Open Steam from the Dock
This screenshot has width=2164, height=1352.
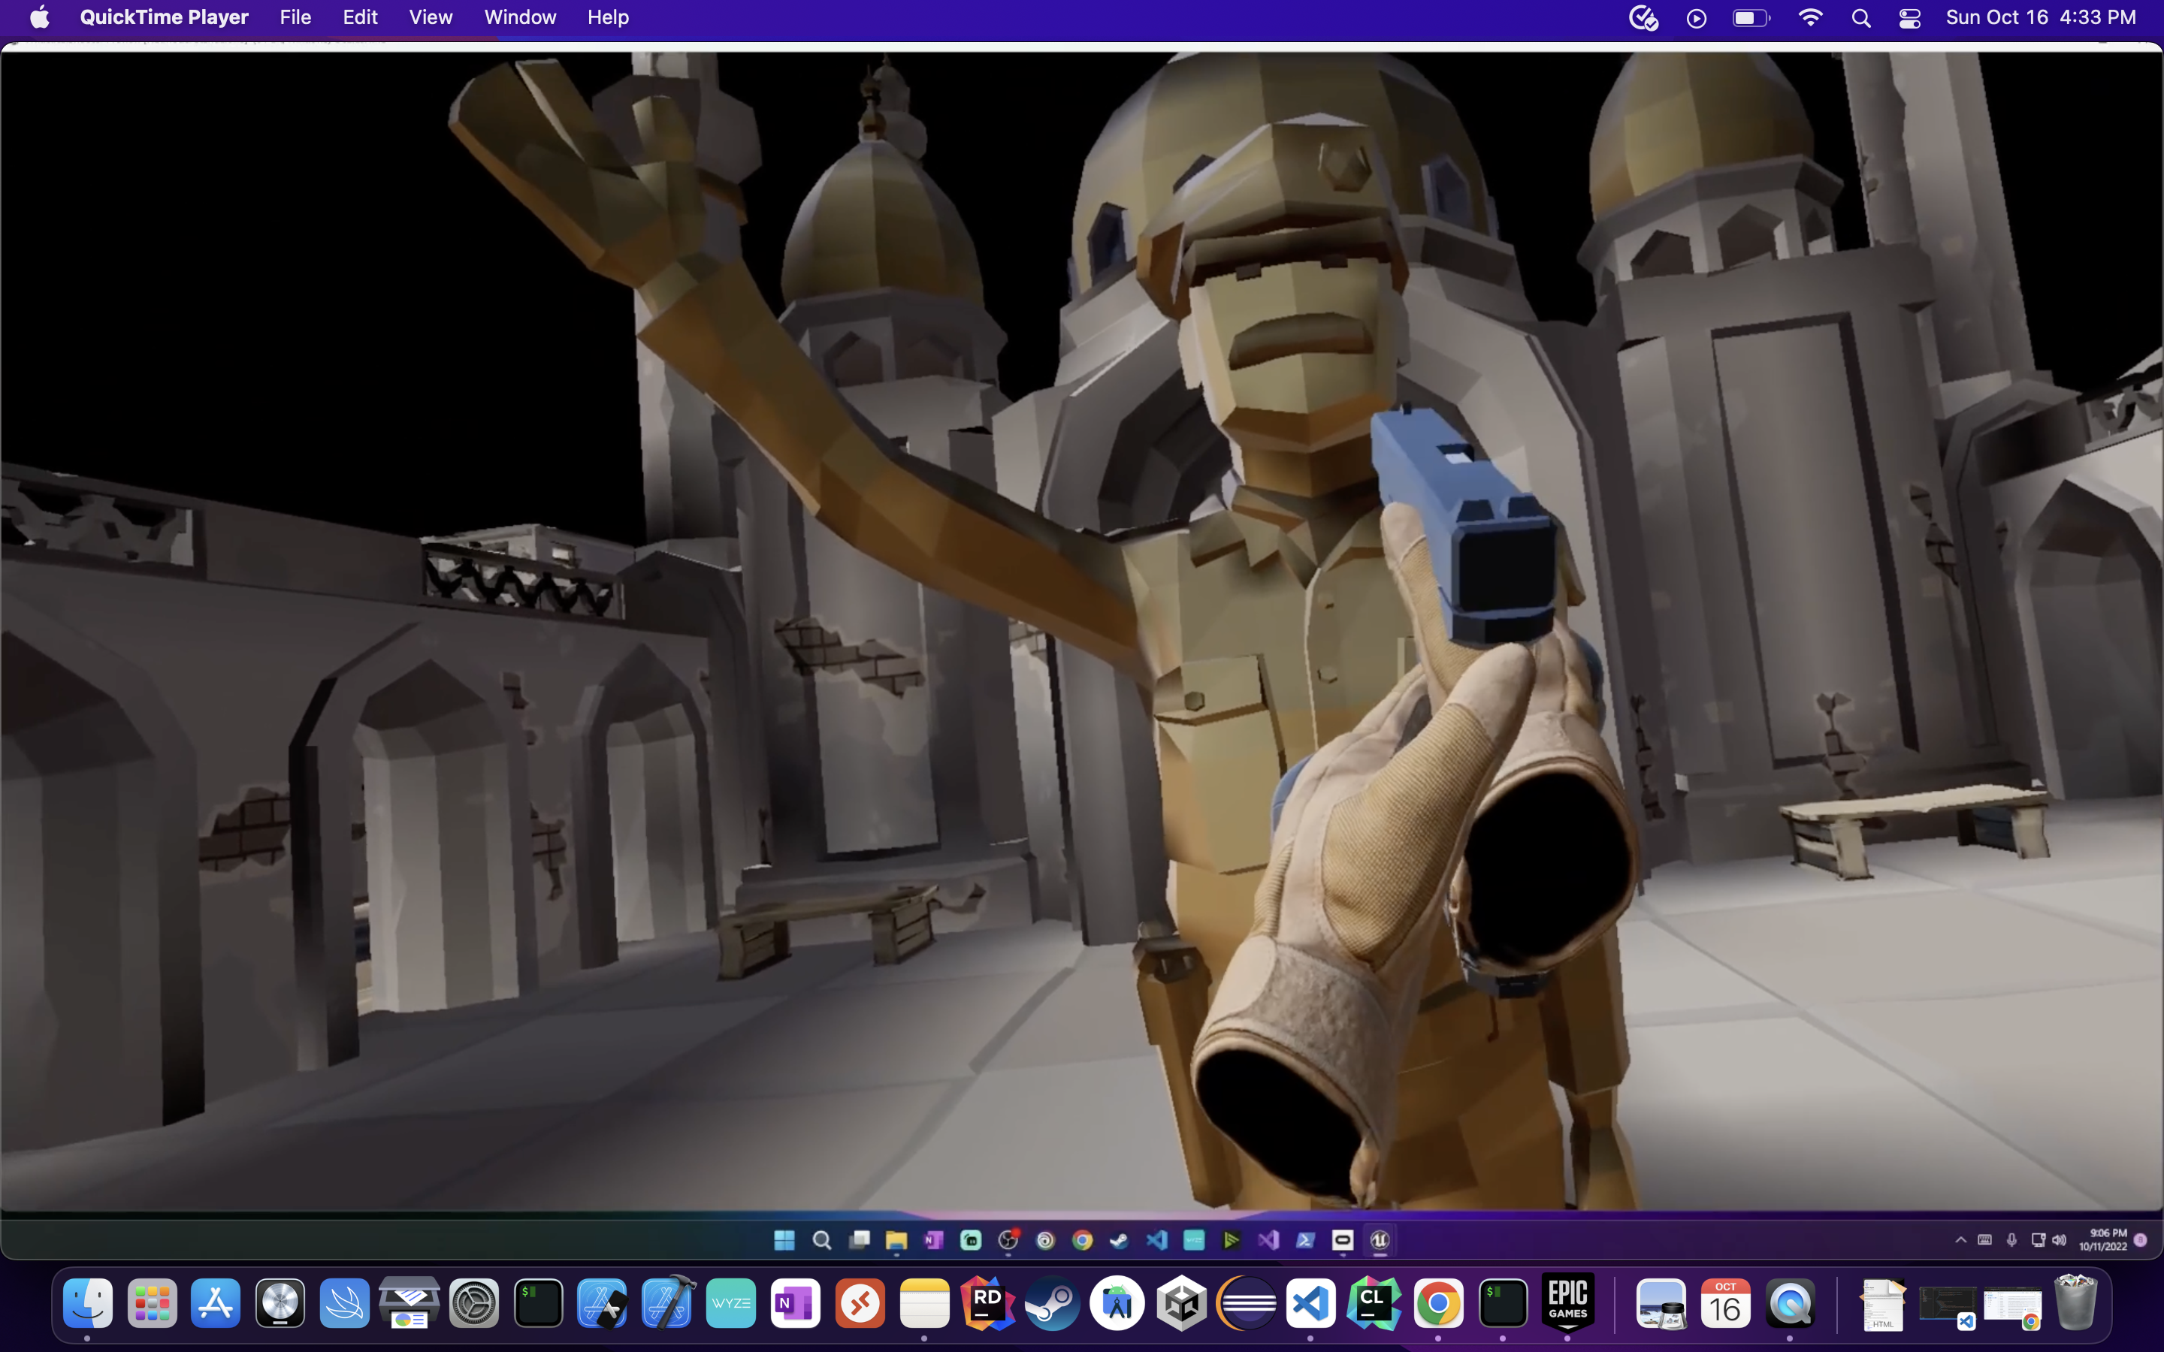tap(1053, 1302)
